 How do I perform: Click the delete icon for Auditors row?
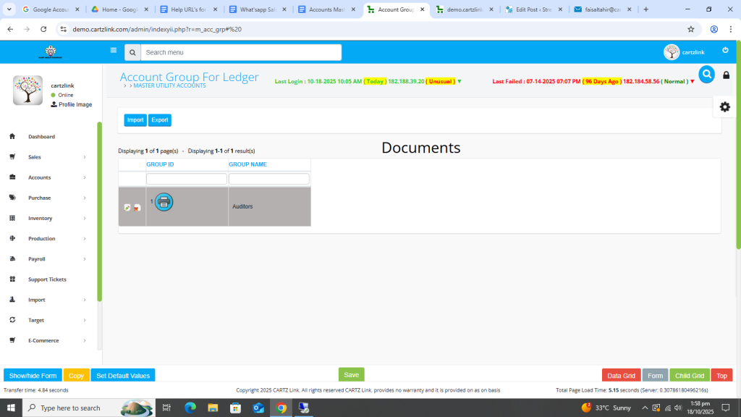pos(137,208)
